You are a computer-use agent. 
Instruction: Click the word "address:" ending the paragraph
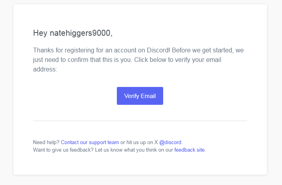point(45,69)
